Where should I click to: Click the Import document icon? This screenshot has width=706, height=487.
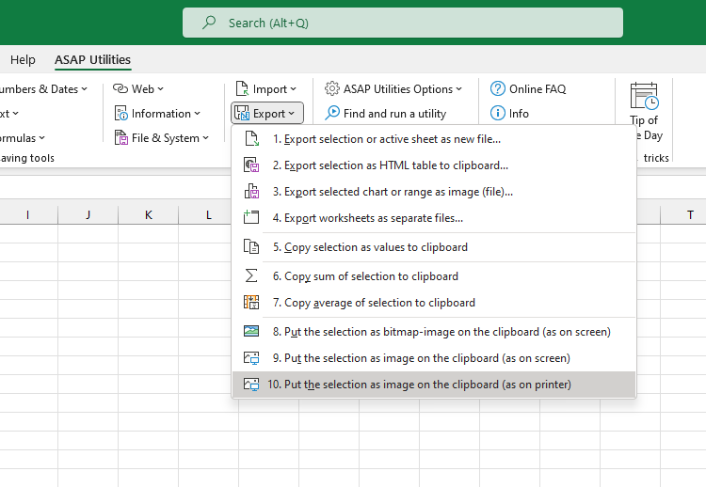click(242, 88)
